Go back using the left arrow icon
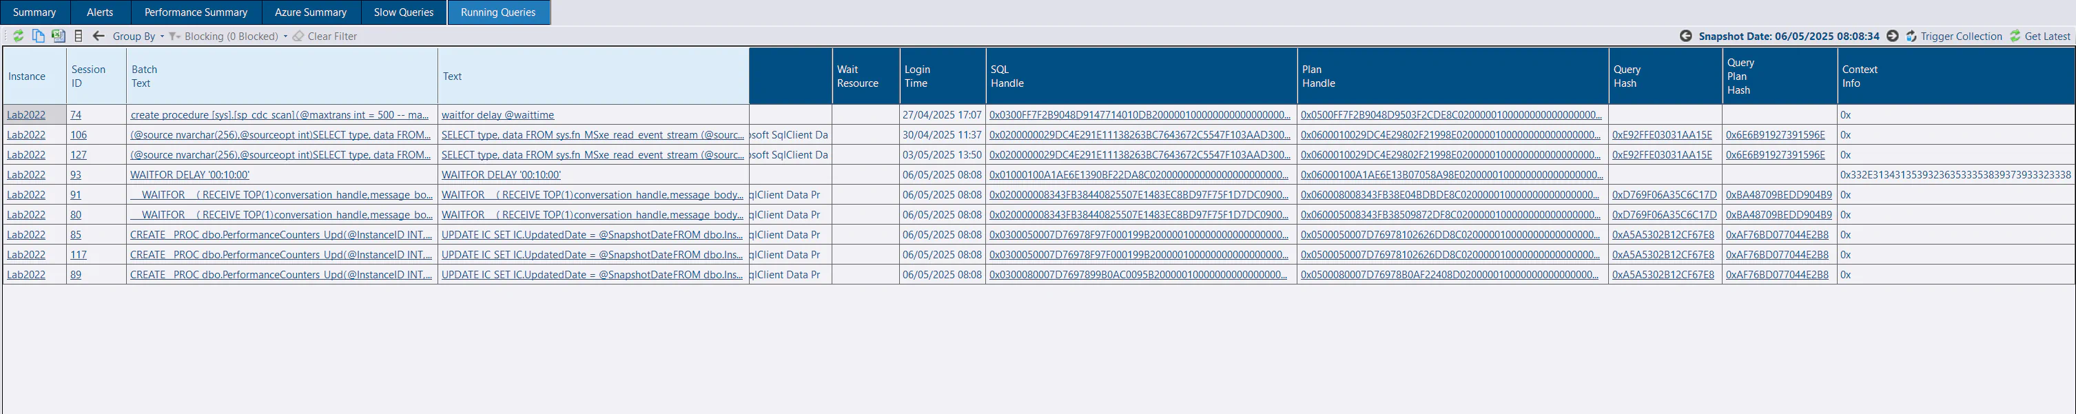 pyautogui.click(x=99, y=37)
